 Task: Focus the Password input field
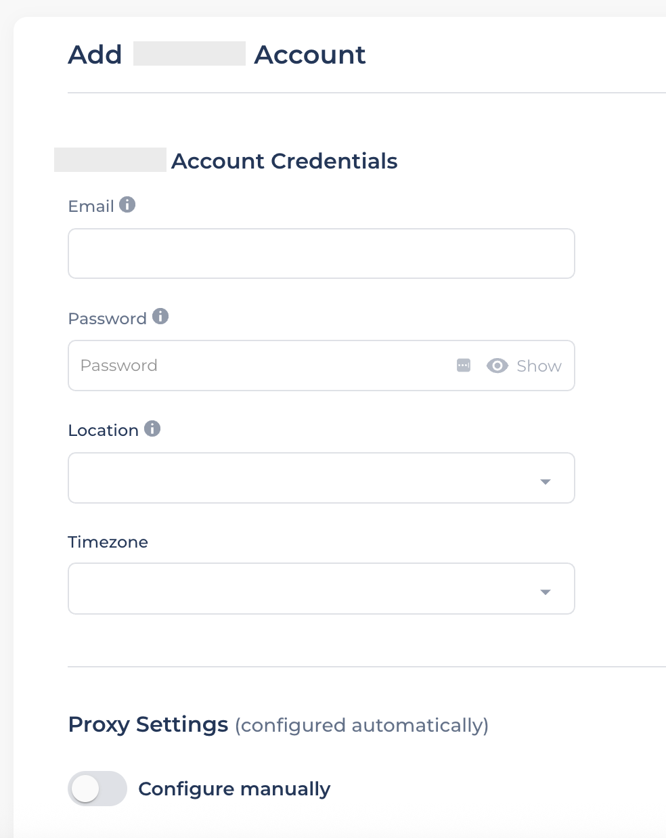coord(264,366)
